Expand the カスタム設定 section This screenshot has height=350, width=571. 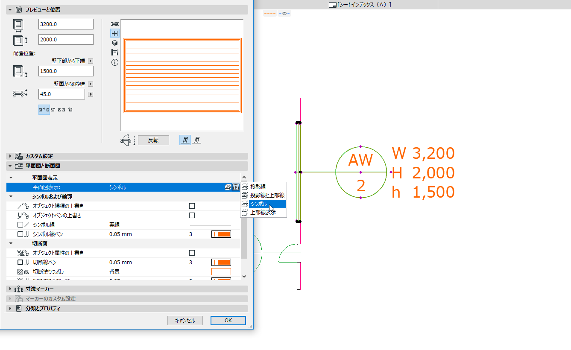pos(11,156)
